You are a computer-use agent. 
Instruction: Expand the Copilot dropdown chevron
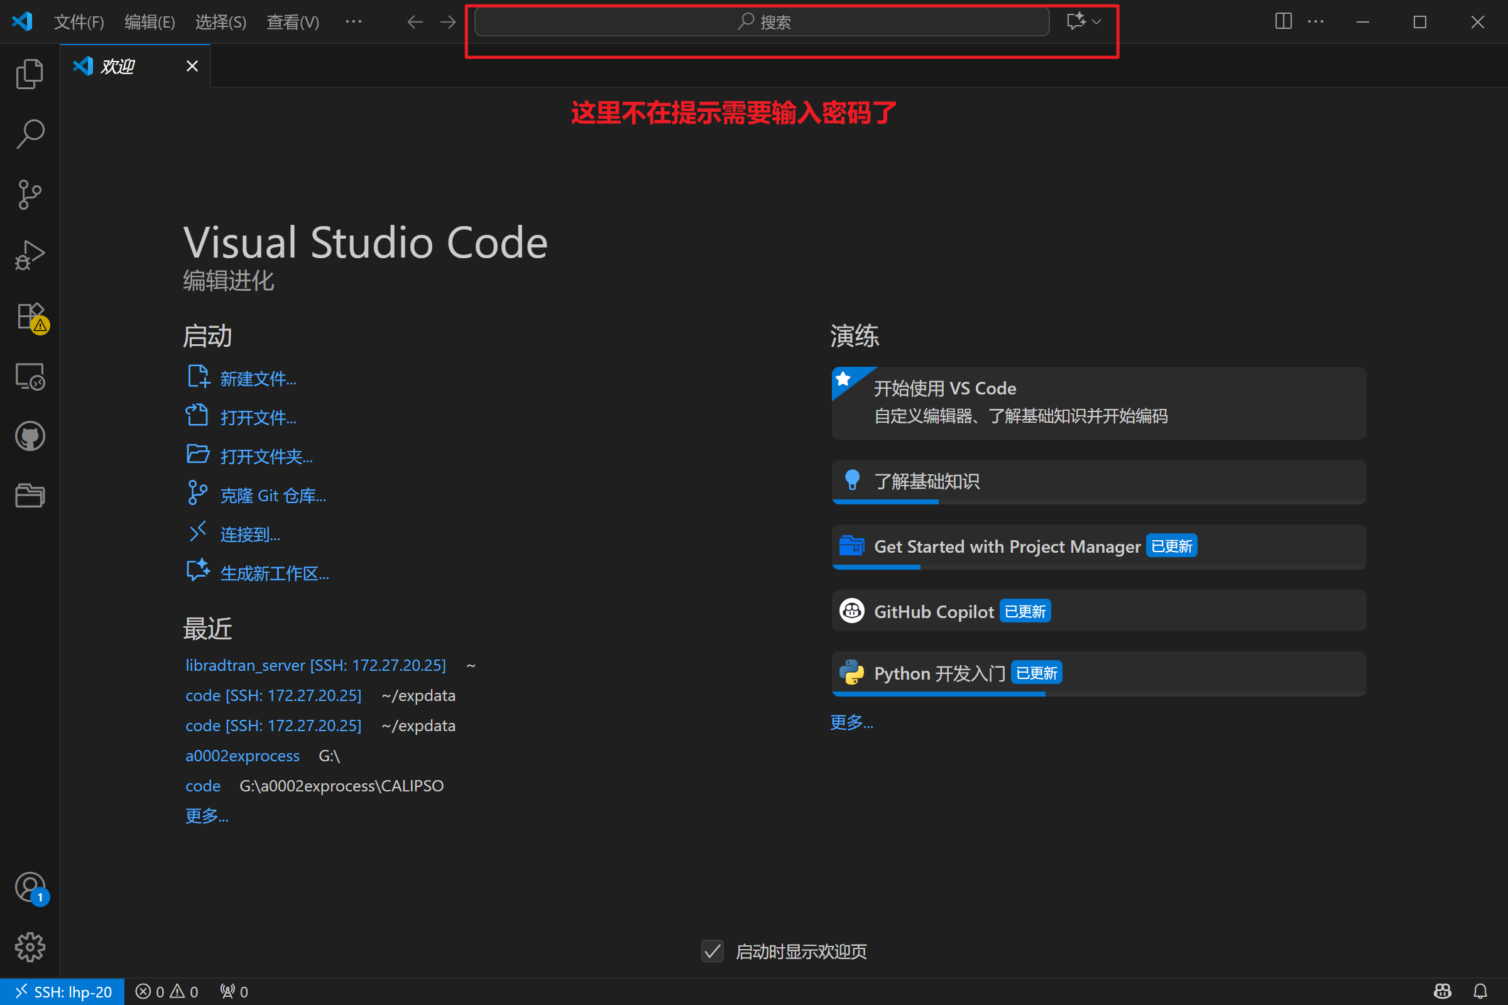(x=1096, y=22)
